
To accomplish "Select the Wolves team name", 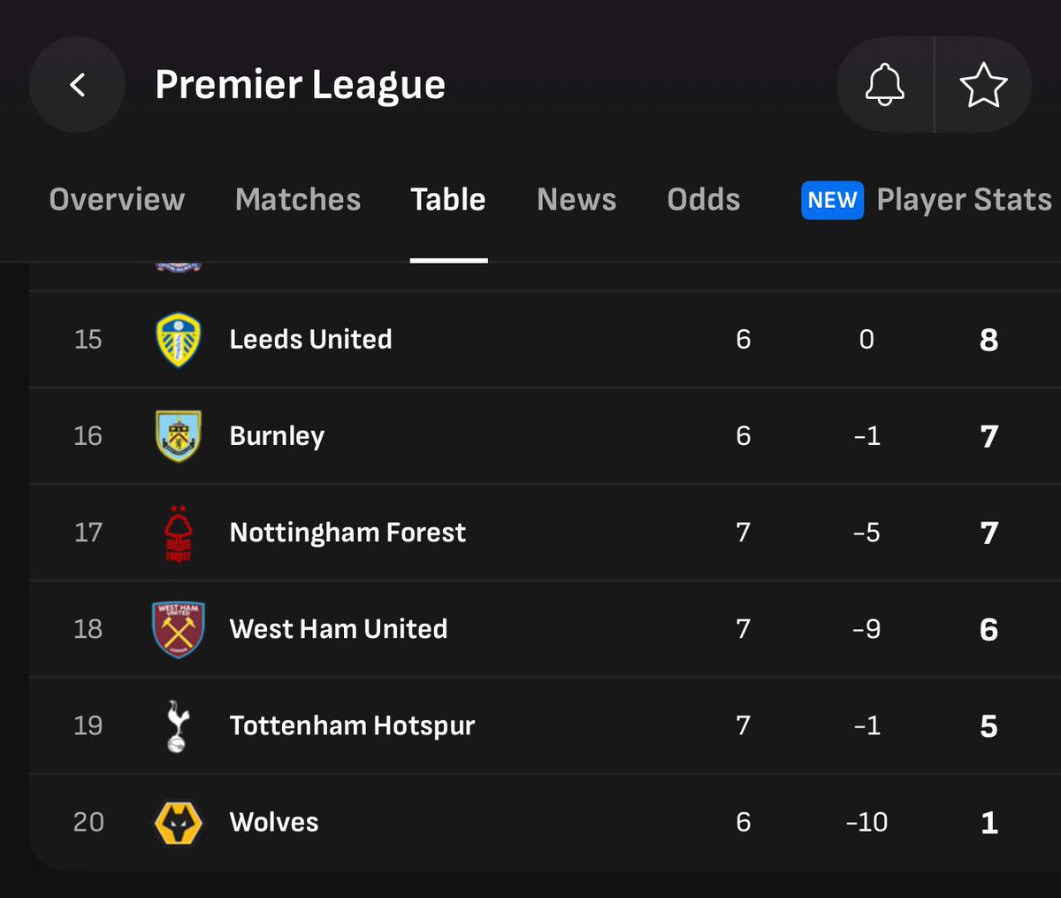I will (274, 823).
